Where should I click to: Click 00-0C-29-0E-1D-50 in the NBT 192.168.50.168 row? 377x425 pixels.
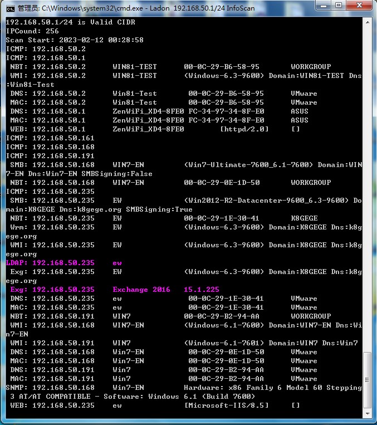pyautogui.click(x=222, y=183)
